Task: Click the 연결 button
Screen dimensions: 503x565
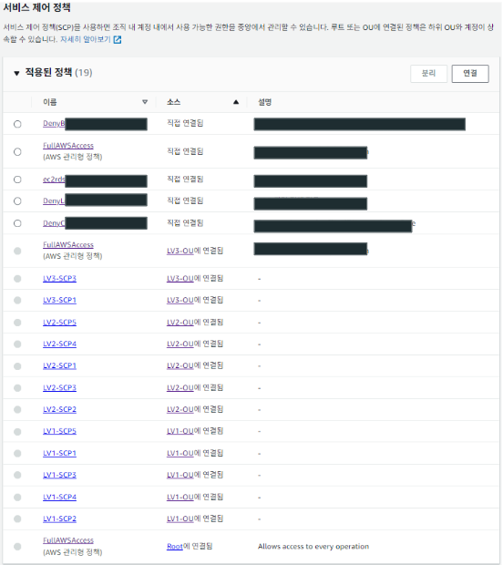Action: tap(470, 74)
